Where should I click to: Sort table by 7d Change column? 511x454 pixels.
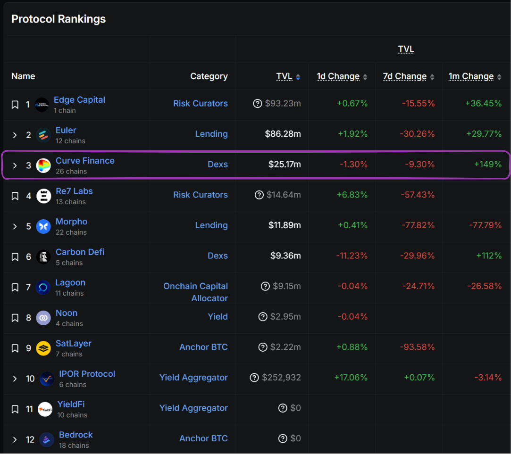[x=408, y=76]
